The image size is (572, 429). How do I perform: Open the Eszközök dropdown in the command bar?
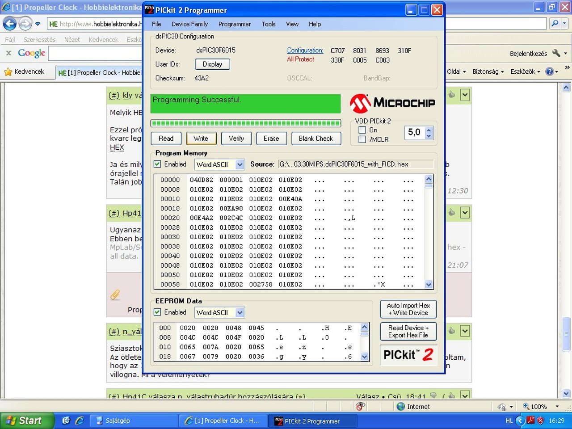pos(526,71)
